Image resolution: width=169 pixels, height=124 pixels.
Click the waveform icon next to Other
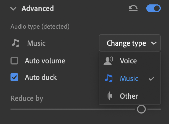(x=108, y=96)
